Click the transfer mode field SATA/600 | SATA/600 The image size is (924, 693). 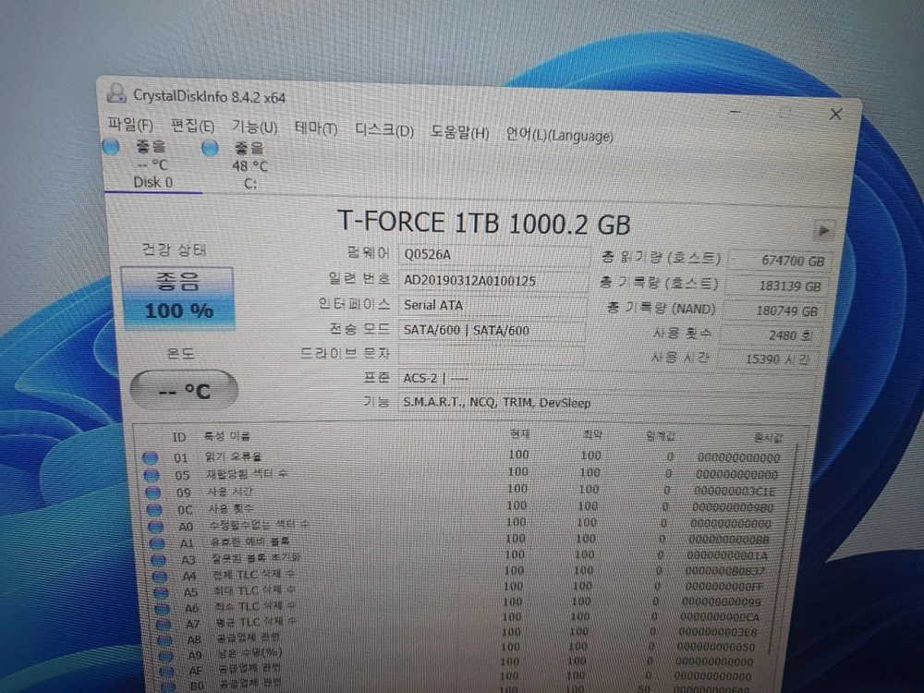click(492, 331)
